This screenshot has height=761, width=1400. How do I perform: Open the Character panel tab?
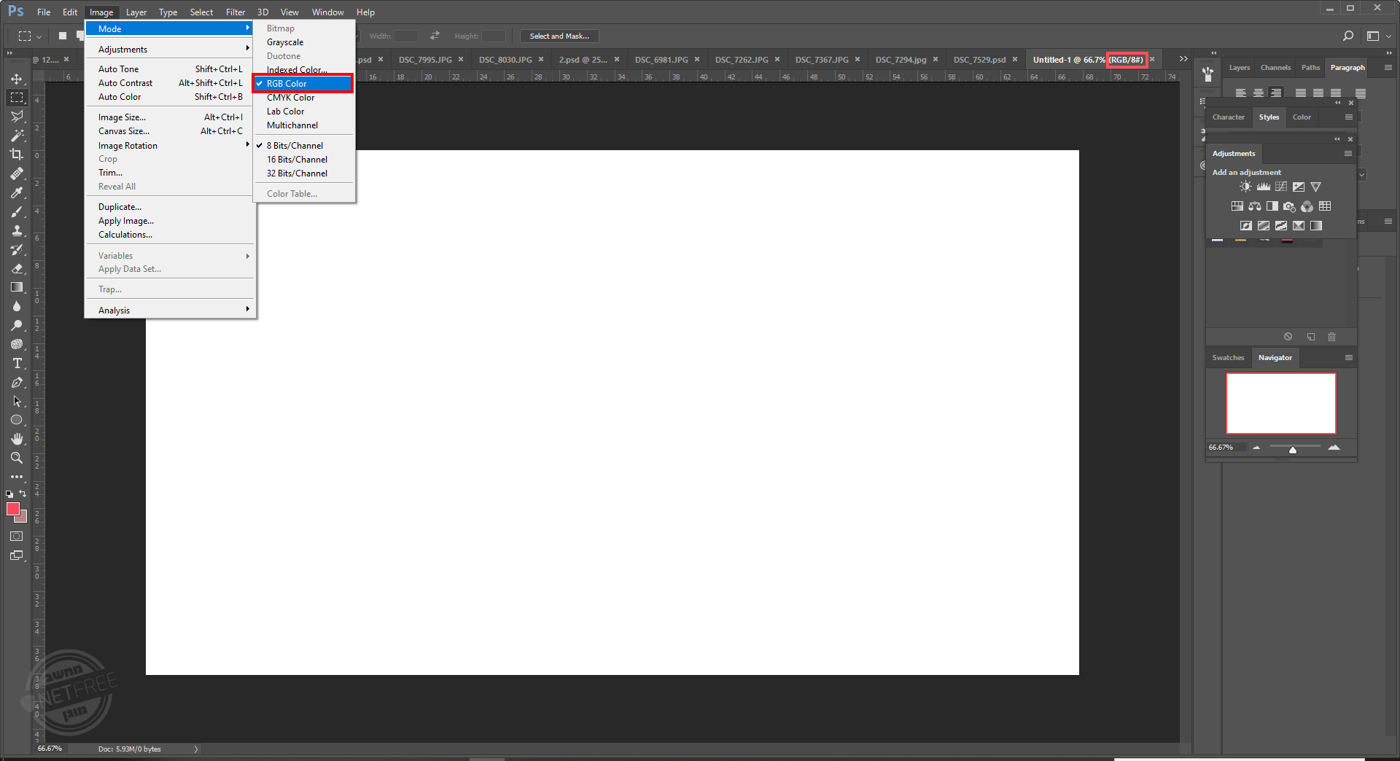point(1229,117)
